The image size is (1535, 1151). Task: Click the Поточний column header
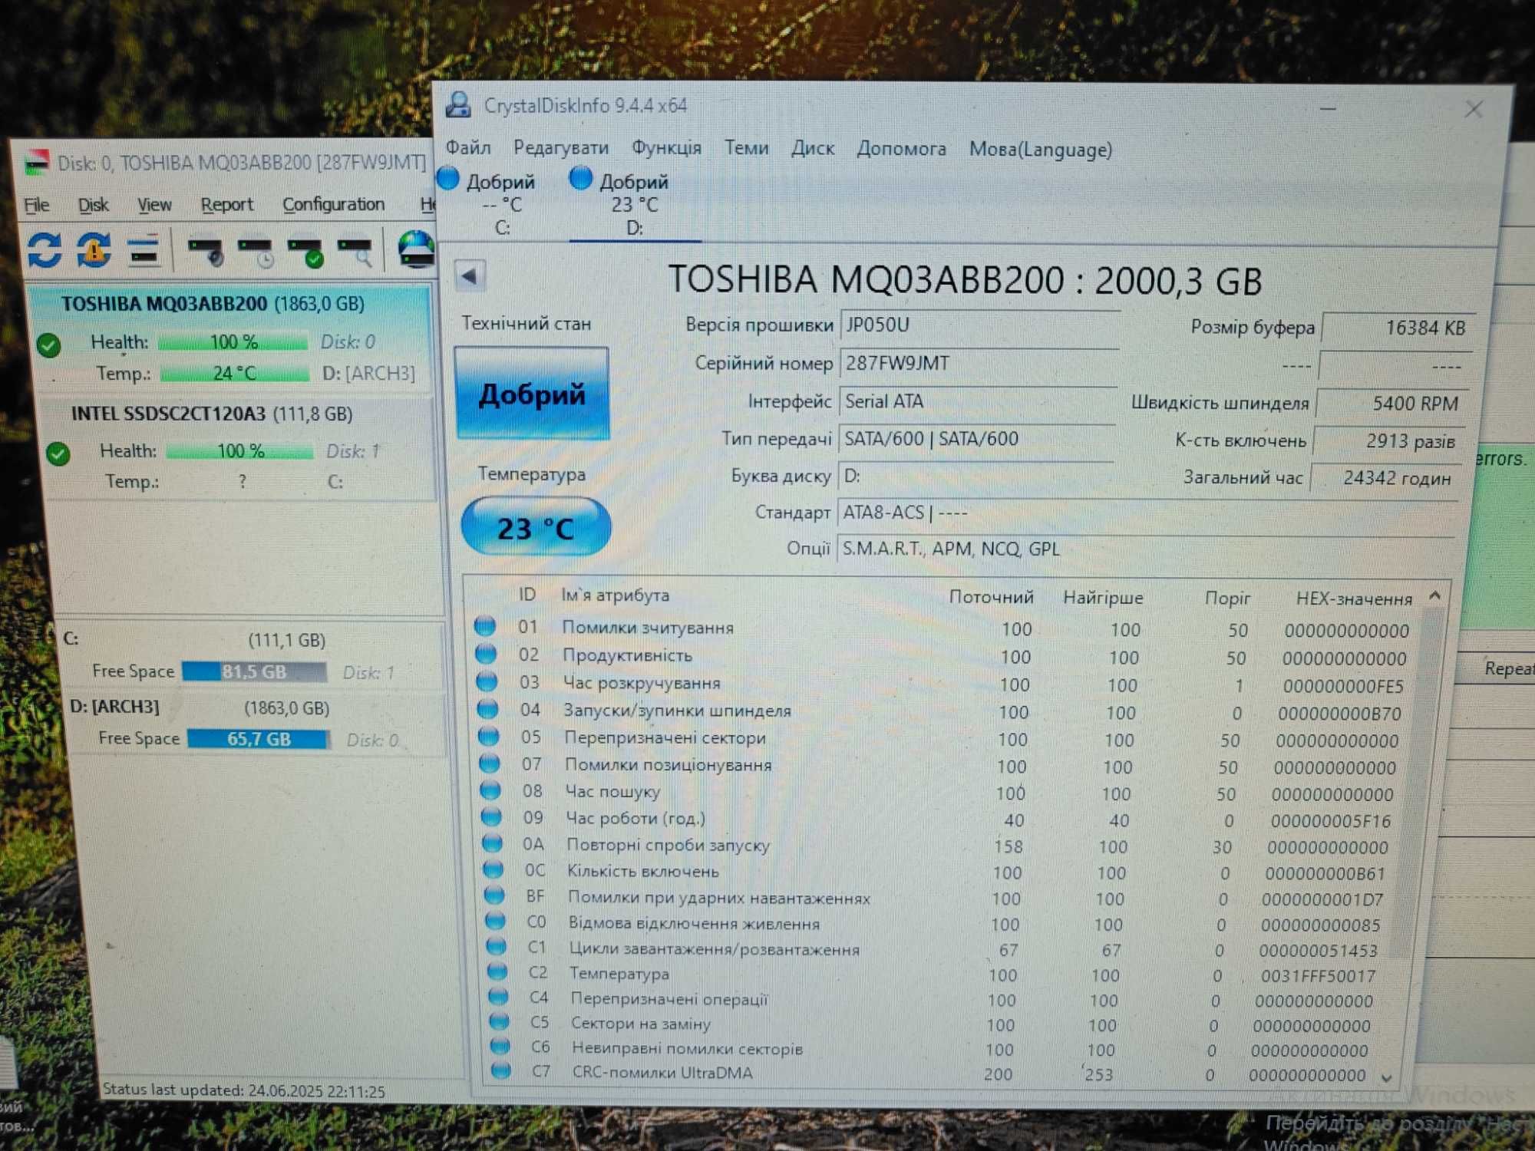click(991, 597)
